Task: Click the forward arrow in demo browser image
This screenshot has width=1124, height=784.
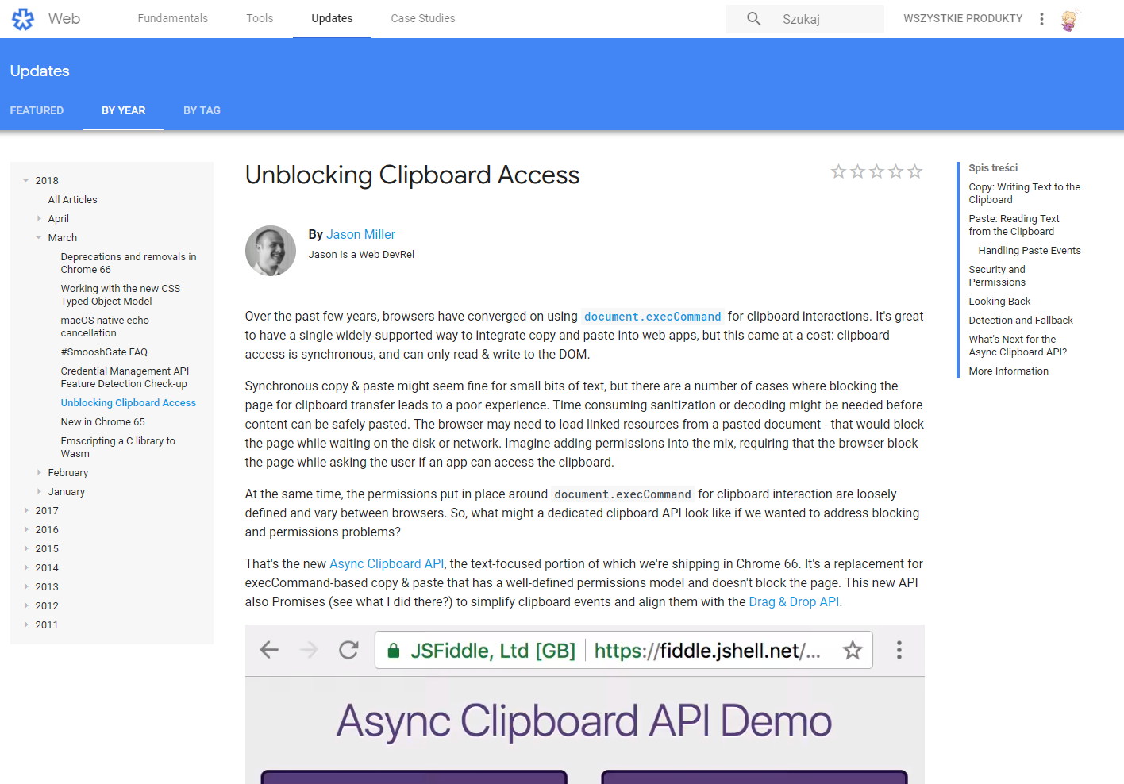Action: 309,650
